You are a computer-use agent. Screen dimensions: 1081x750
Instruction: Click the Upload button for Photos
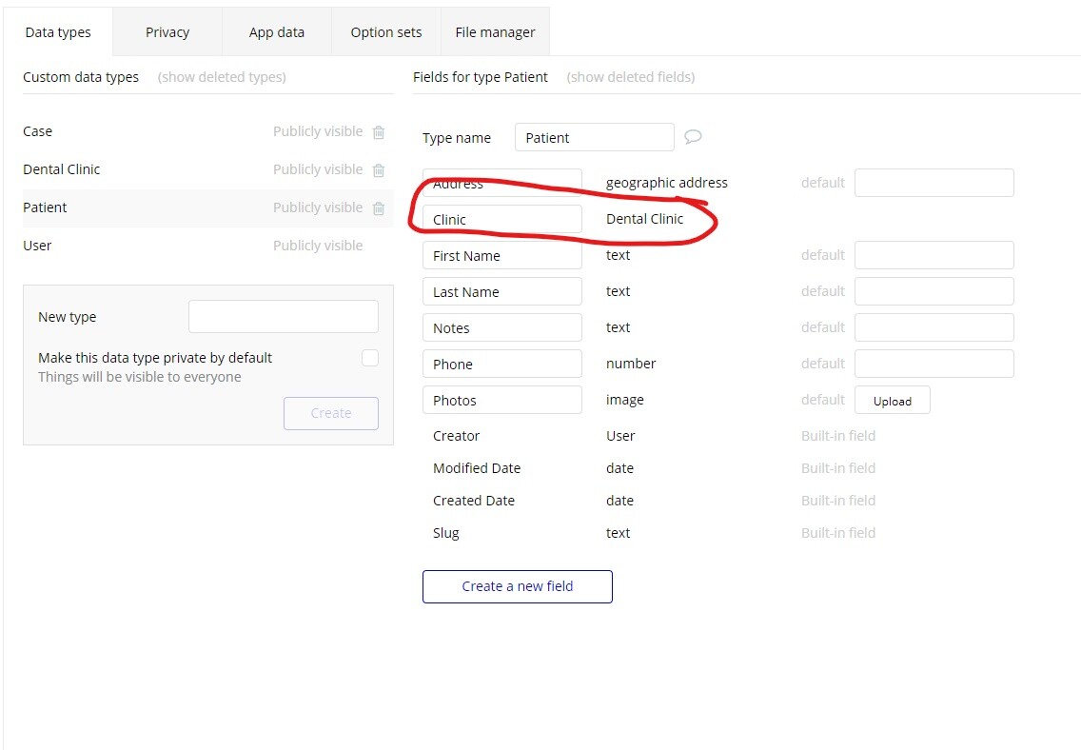click(892, 401)
